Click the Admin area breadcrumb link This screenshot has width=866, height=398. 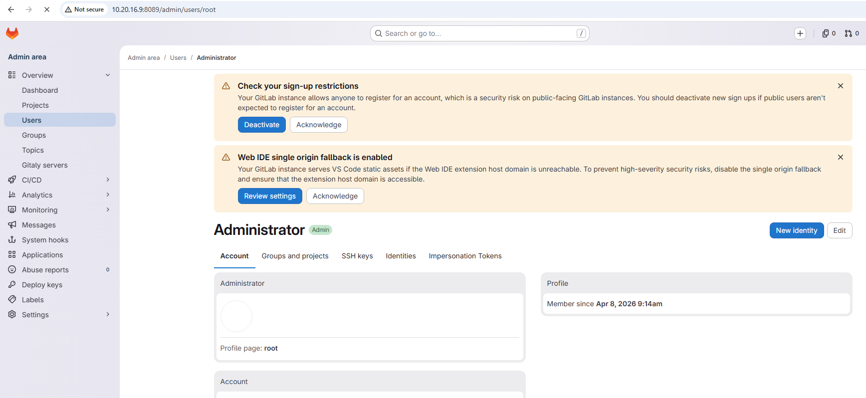(144, 58)
